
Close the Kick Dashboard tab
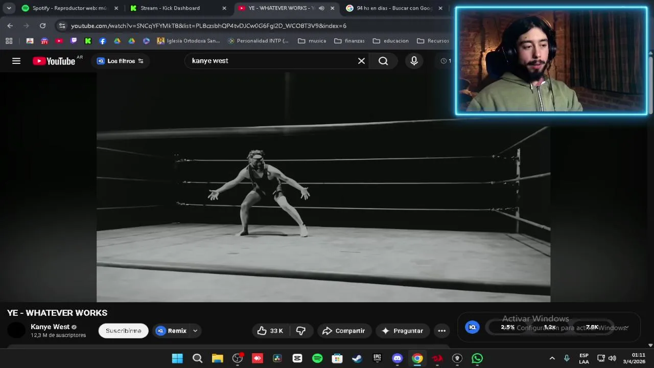[x=224, y=8]
